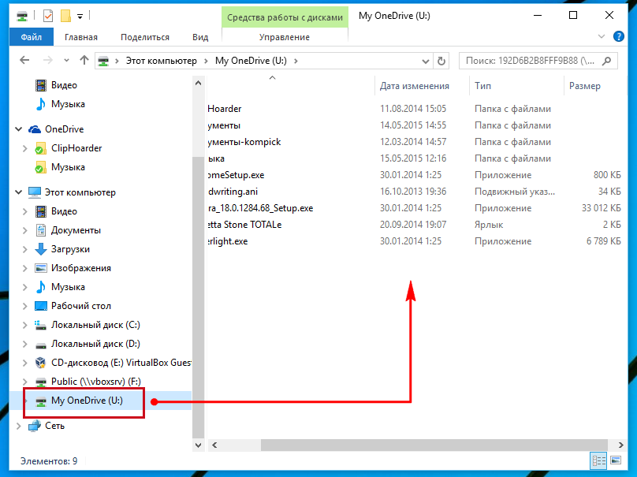Click the Properties icon in quick access toolbar
Image resolution: width=637 pixels, height=477 pixels.
coord(48,15)
